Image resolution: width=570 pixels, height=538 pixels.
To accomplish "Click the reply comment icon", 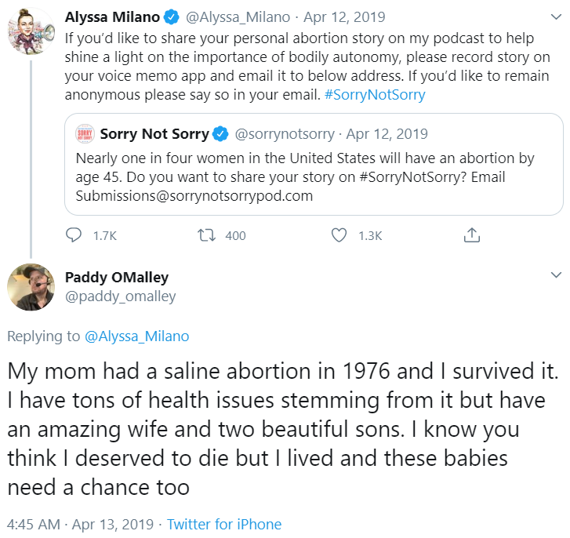I will [74, 235].
